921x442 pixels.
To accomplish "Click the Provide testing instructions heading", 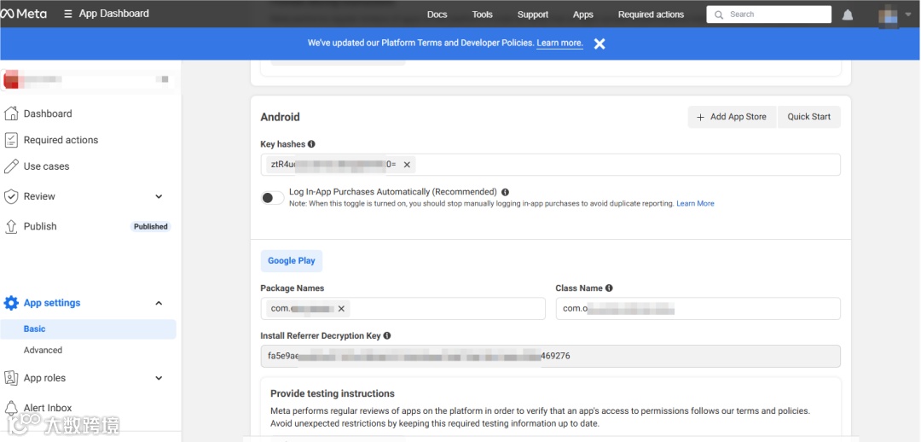I will (333, 393).
